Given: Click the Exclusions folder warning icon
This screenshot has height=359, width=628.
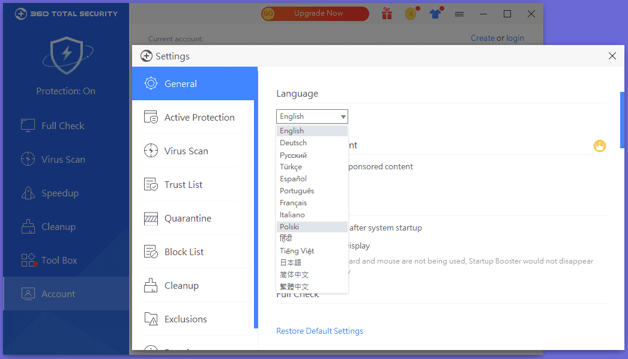Looking at the screenshot, I should (151, 319).
